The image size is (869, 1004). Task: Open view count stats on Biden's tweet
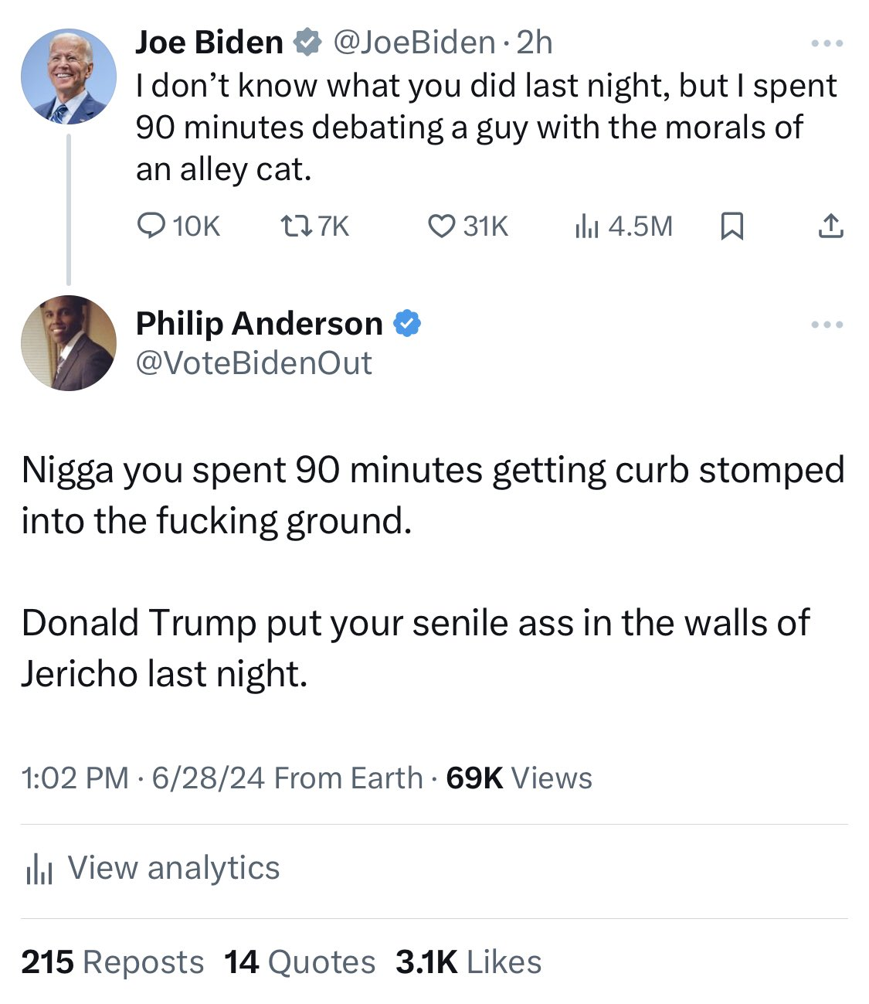[x=586, y=226]
